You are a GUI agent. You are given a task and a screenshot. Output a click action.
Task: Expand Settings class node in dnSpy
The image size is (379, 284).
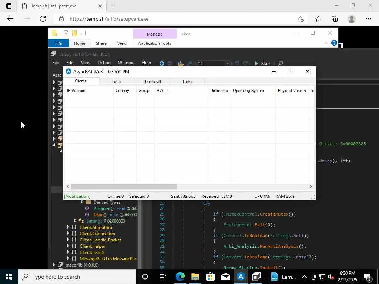tap(75, 220)
